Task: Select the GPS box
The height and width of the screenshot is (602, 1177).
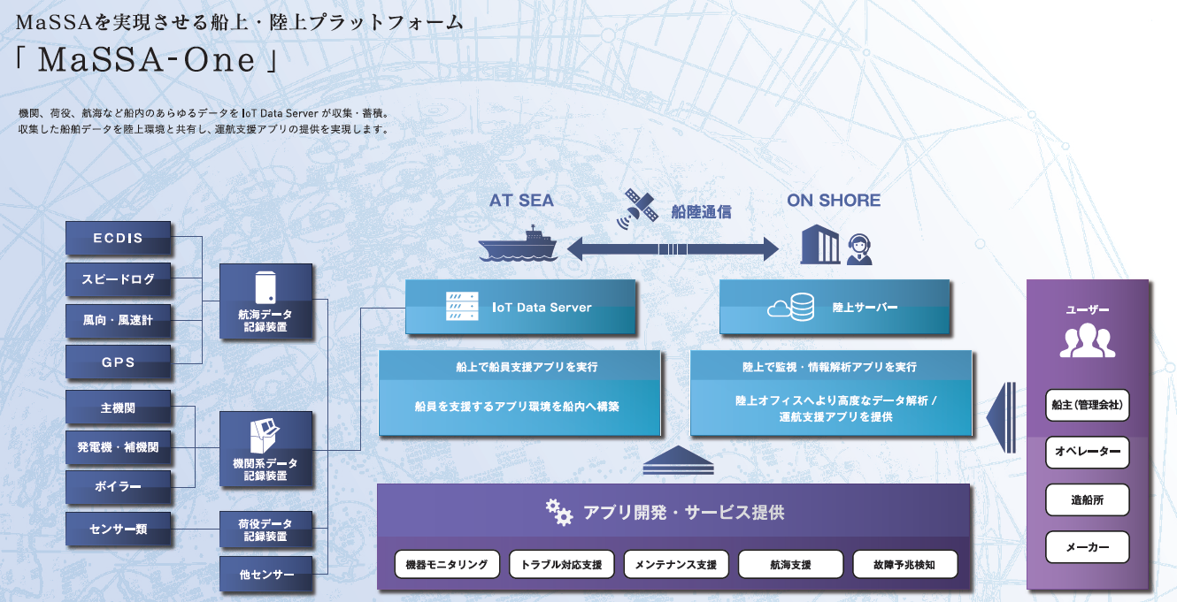Action: 119,362
